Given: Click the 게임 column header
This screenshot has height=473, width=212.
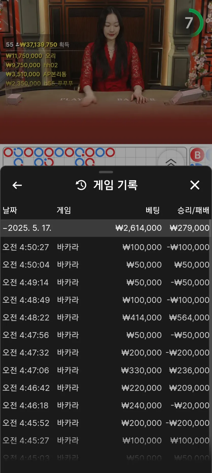Looking at the screenshot, I should [64, 210].
